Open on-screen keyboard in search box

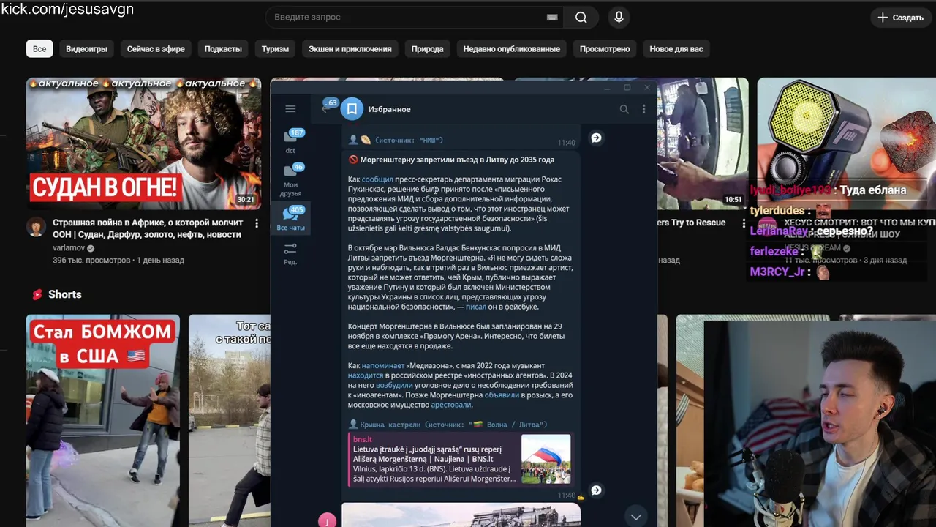[552, 17]
